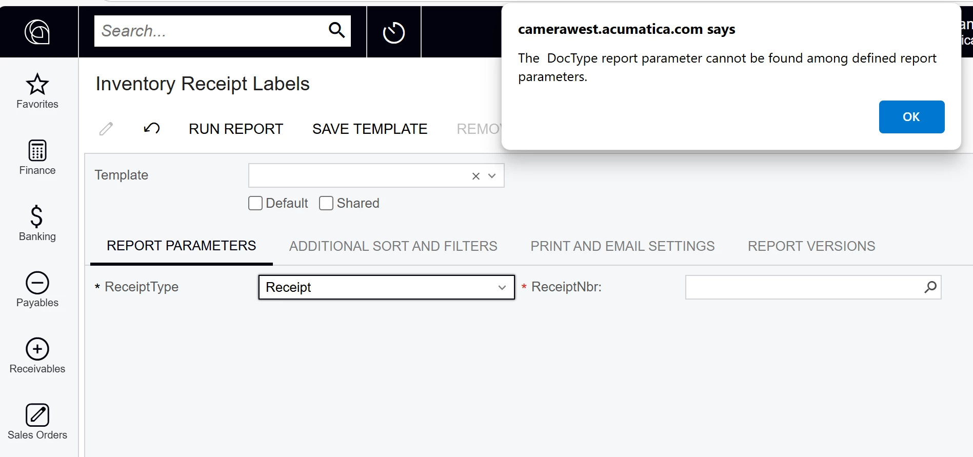Click RUN REPORT
The image size is (973, 457).
click(x=236, y=129)
